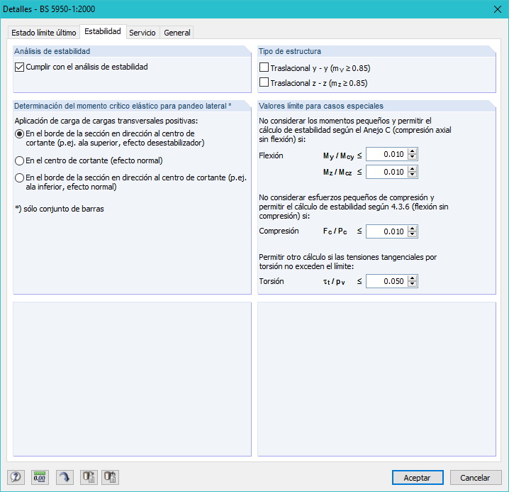Open the General tab
Image resolution: width=509 pixels, height=492 pixels.
point(177,33)
